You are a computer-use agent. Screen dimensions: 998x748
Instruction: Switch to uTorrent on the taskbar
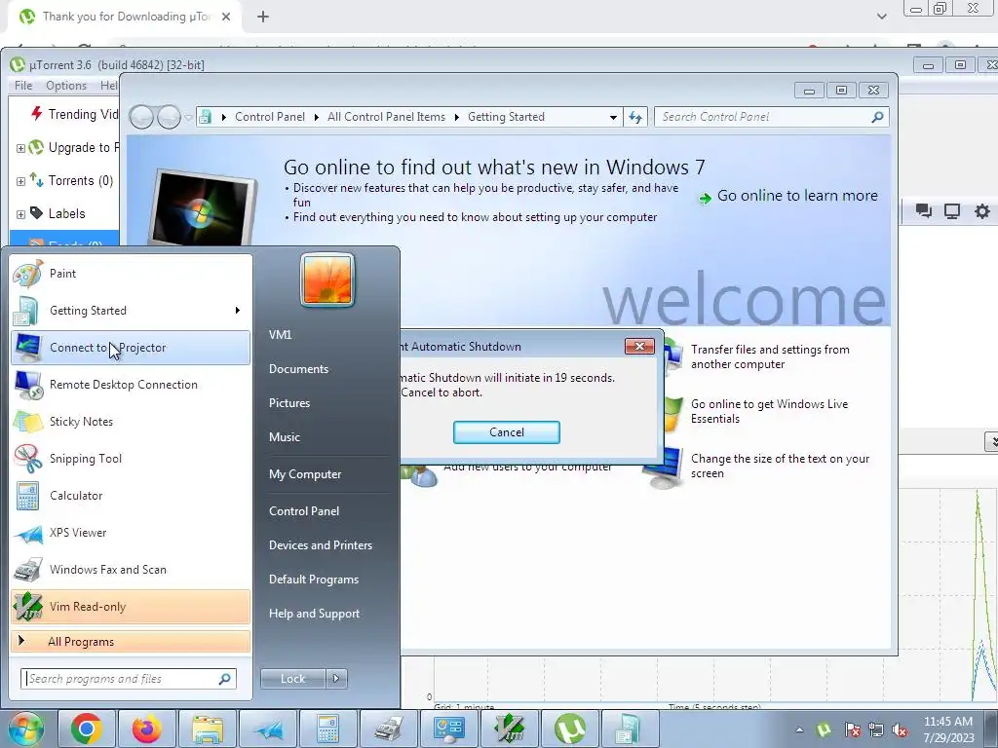(570, 729)
